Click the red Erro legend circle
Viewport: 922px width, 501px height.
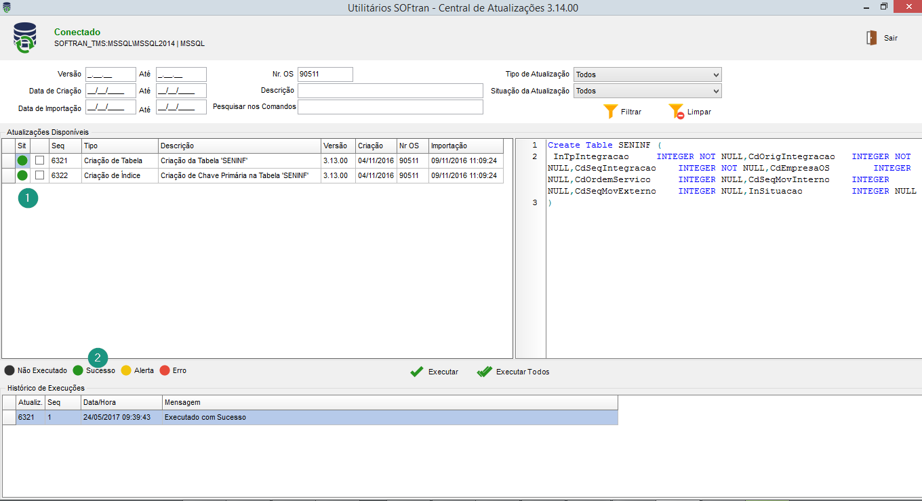tap(165, 370)
